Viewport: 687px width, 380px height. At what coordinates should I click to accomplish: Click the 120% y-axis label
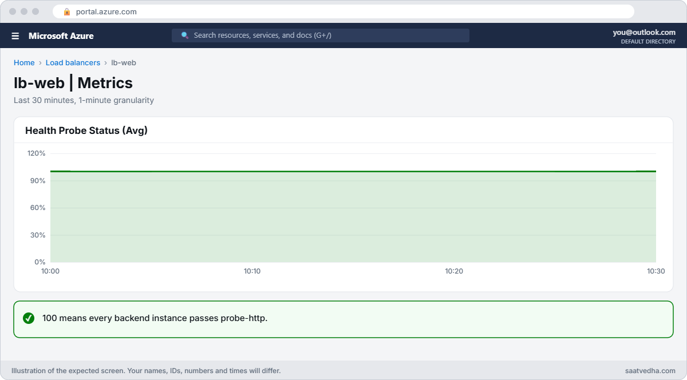(x=36, y=153)
